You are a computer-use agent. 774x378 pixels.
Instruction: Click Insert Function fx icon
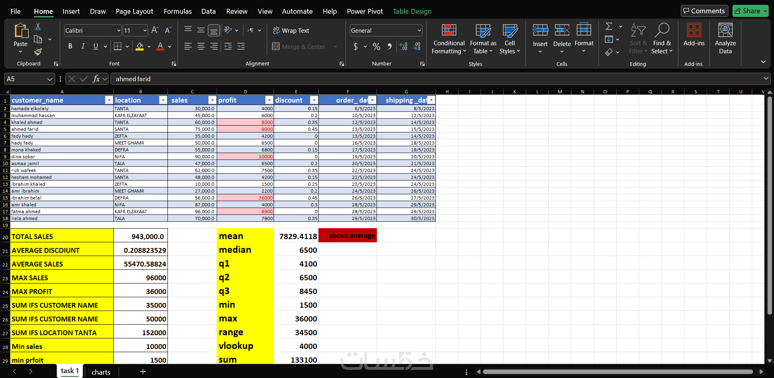tap(96, 79)
